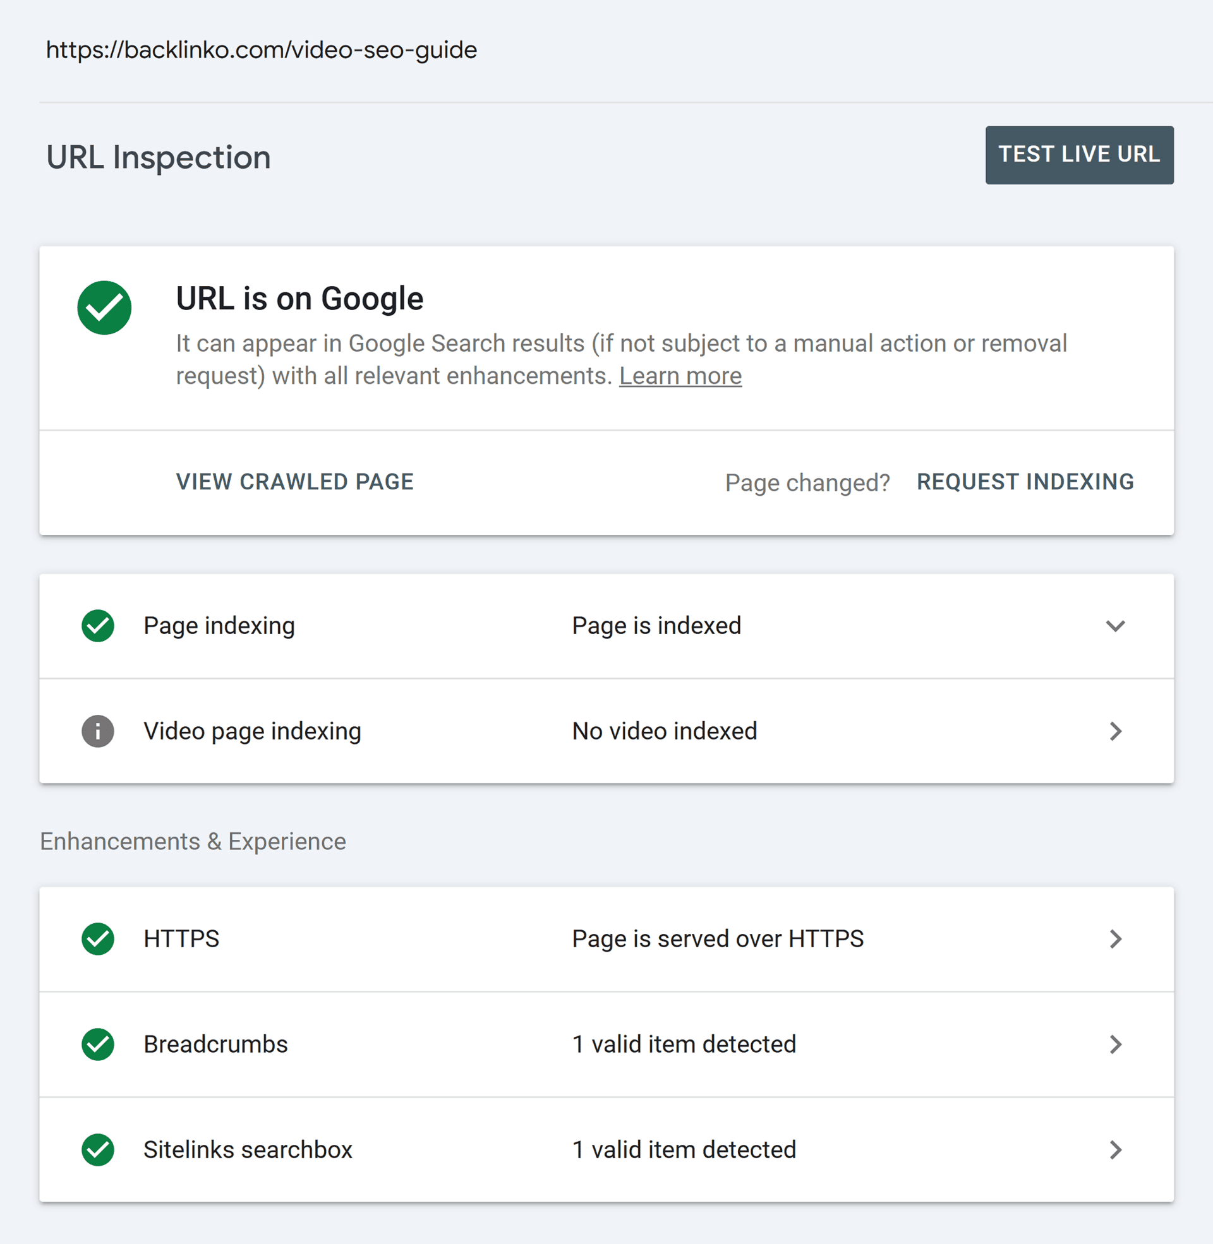Click the Breadcrumbs row label
The image size is (1213, 1244).
[x=215, y=1044]
